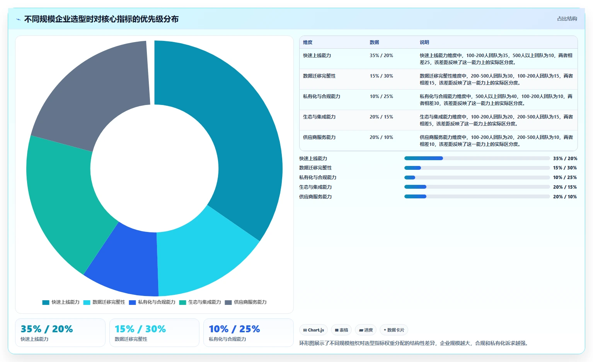The width and height of the screenshot is (593, 362).
Task: Click the 数据迁移完整性 progress bar
Action: [477, 168]
